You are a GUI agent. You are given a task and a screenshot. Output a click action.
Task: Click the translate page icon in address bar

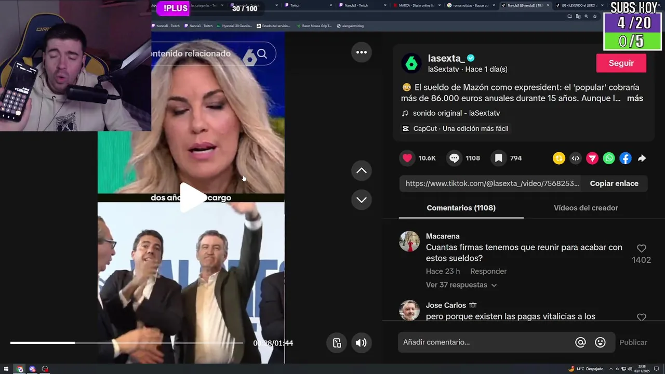(x=578, y=16)
